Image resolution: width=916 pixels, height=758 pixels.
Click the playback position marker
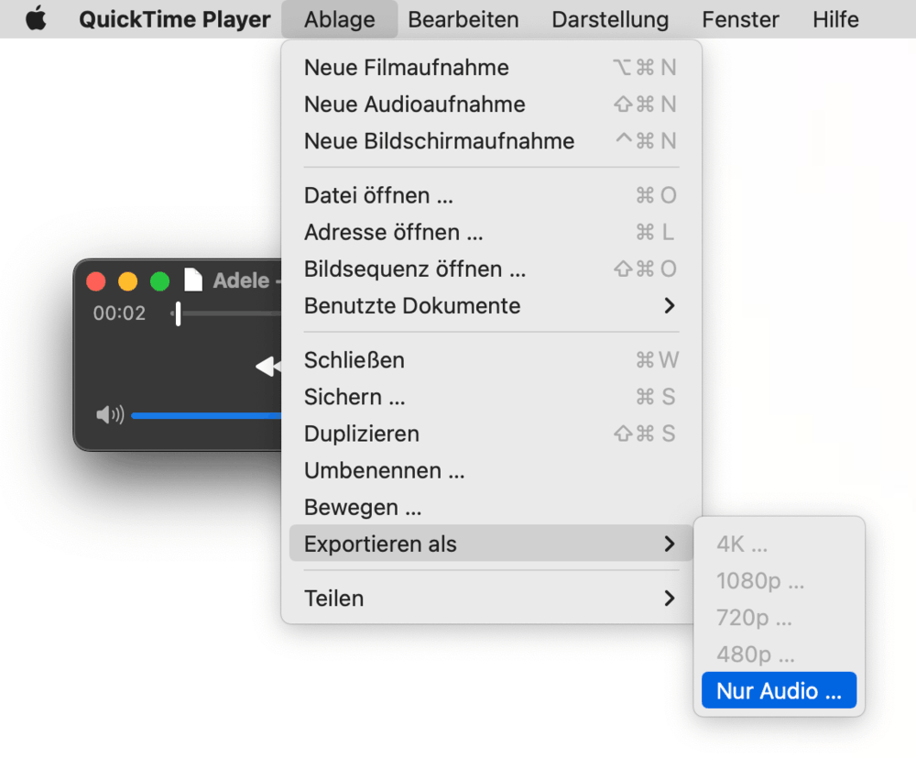(178, 313)
